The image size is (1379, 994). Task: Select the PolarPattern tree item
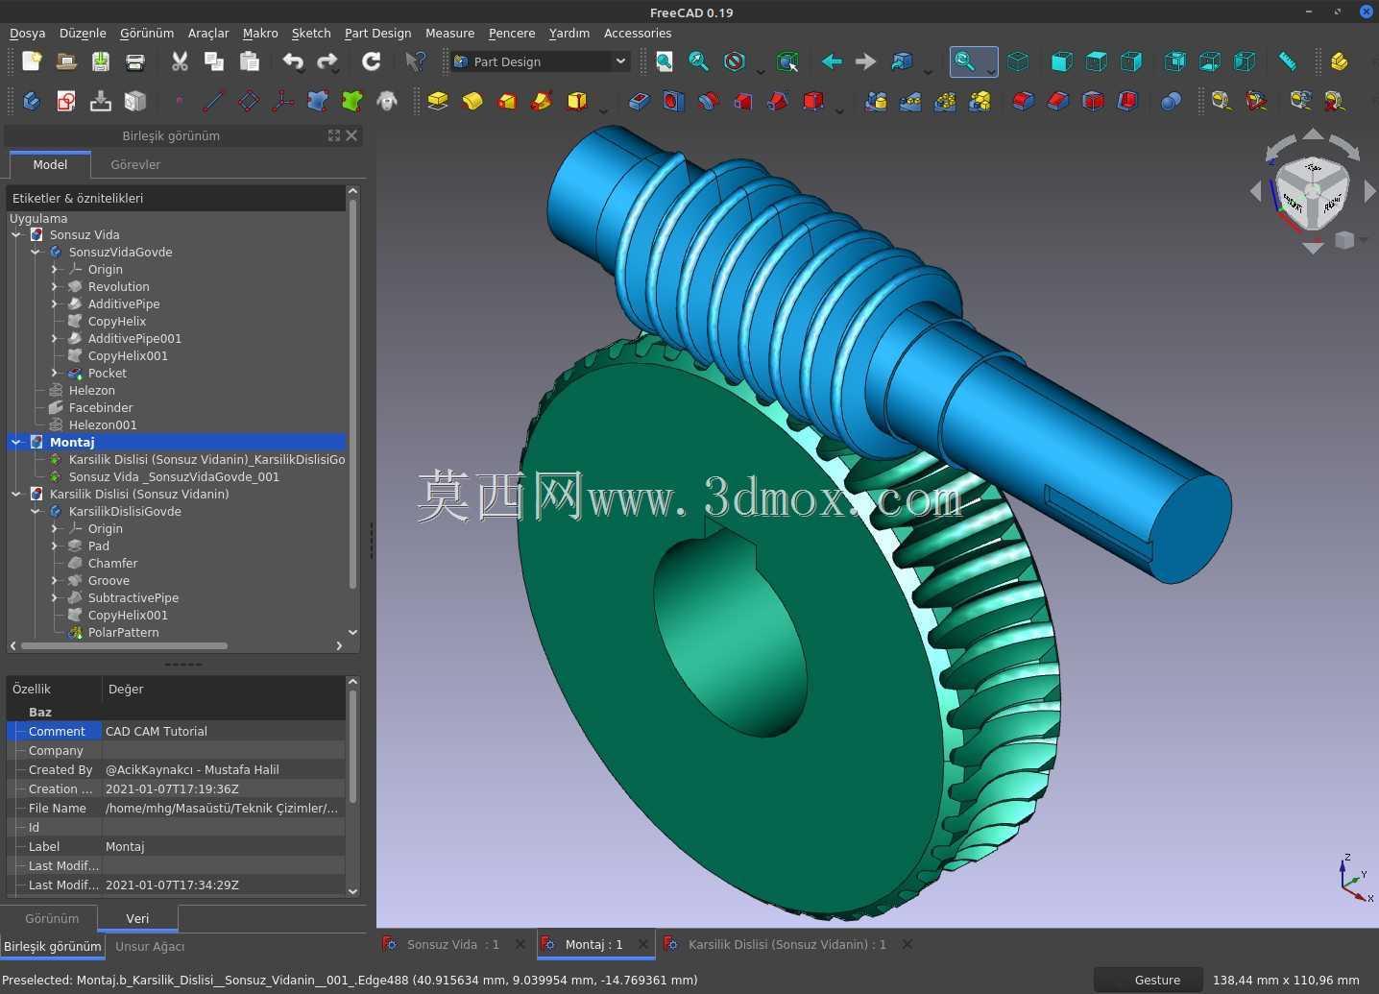tap(123, 632)
